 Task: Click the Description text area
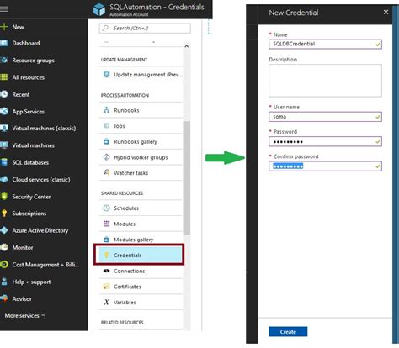(325, 81)
